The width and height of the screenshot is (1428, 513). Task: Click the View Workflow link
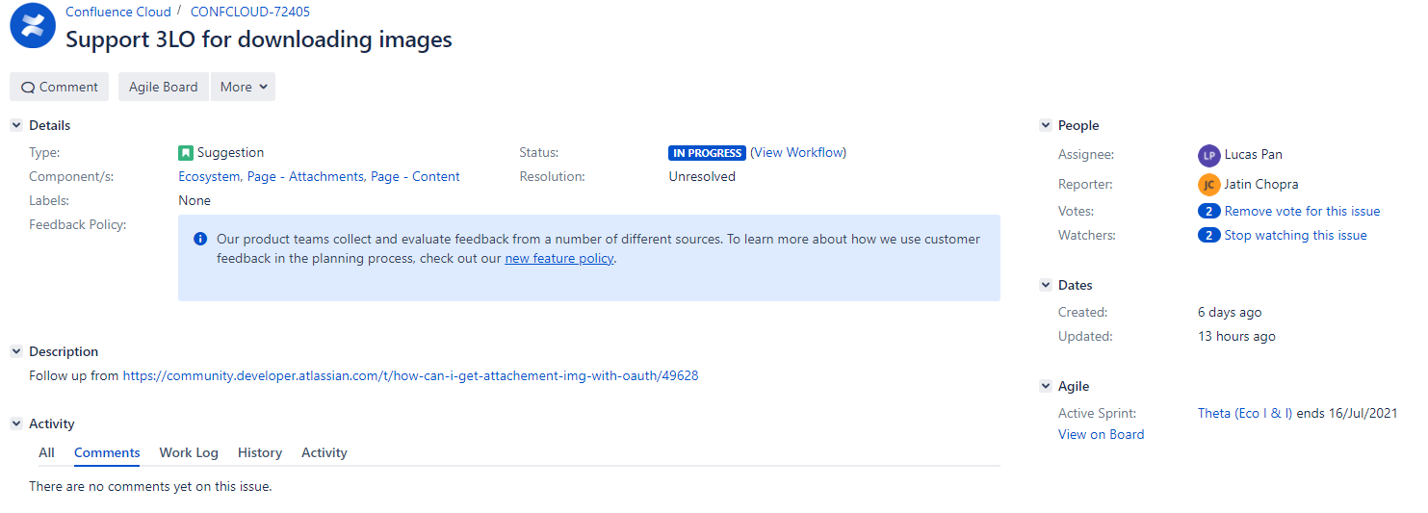click(798, 152)
